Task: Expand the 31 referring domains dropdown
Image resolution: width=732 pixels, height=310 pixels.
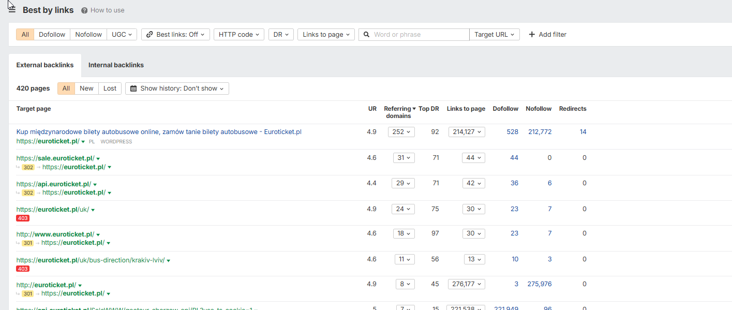Action: click(403, 158)
